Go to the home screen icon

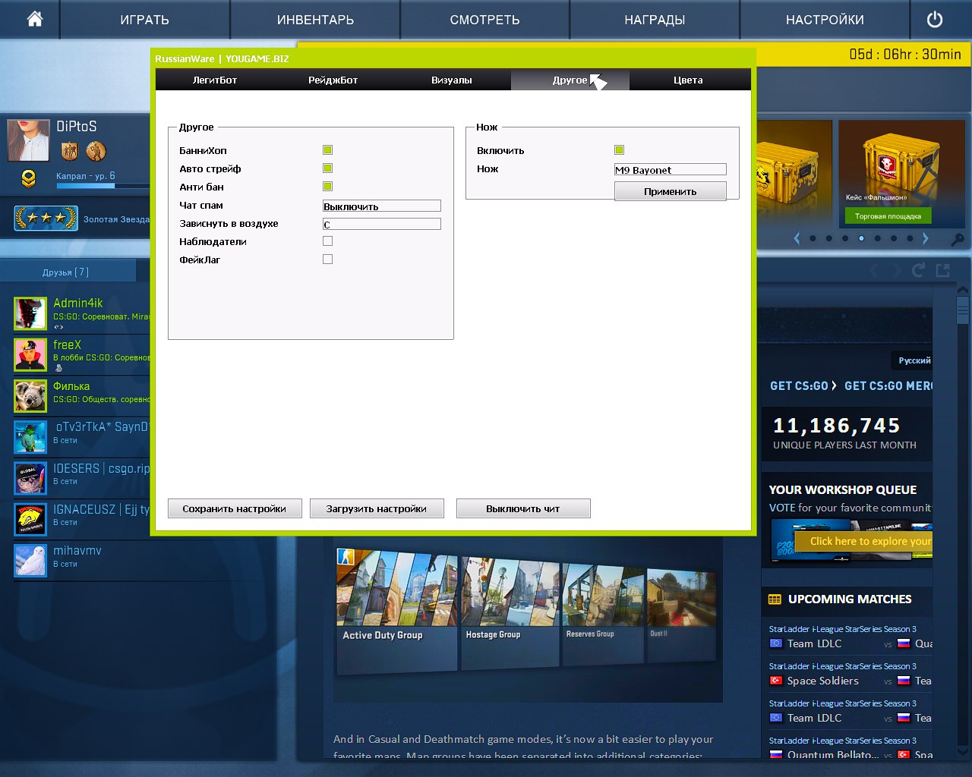pyautogui.click(x=35, y=19)
